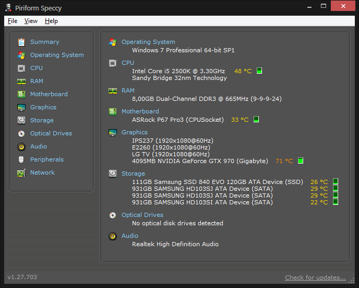Image resolution: width=359 pixels, height=288 pixels.
Task: Click the SSD 840 EVO temperature indicator next to 26 °C
Action: [x=336, y=181]
